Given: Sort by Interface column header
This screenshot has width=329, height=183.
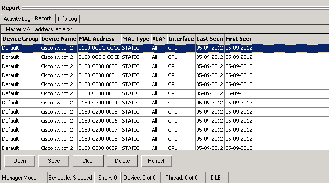Looking at the screenshot, I should point(181,39).
